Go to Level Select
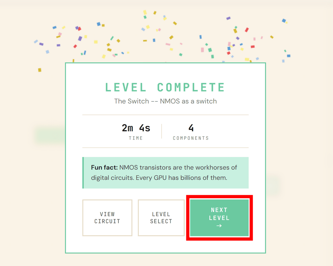Image resolution: width=333 pixels, height=266 pixels. click(x=161, y=218)
